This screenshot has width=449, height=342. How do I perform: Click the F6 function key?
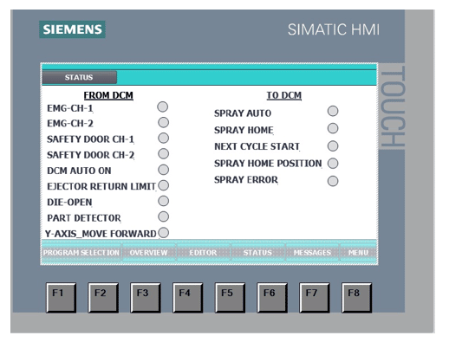point(272,298)
